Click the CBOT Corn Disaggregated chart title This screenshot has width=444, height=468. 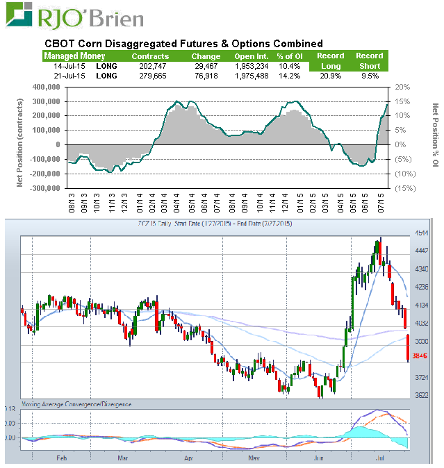[x=183, y=44]
